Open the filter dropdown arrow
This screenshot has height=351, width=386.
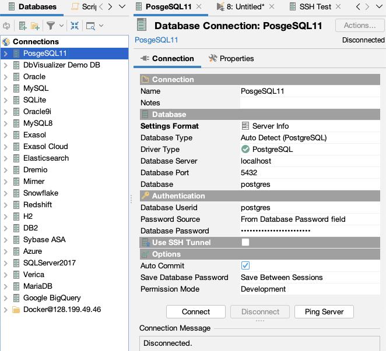[61, 26]
